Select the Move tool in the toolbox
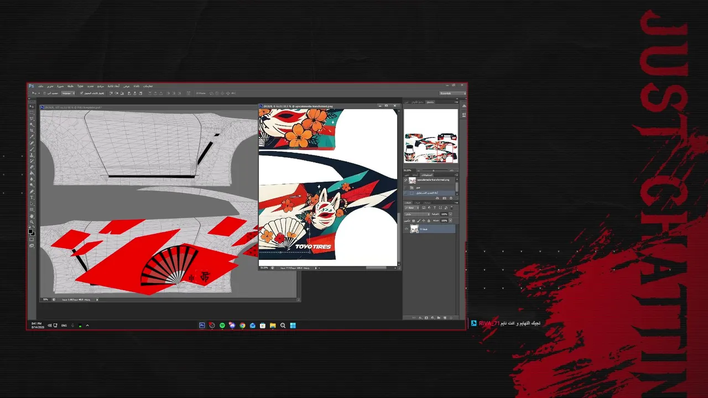Screen dimensions: 708x398 pos(32,106)
